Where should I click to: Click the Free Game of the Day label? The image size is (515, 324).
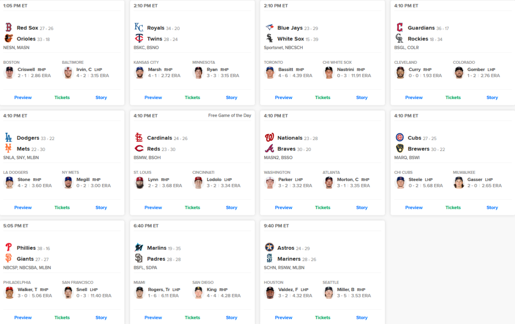tap(229, 116)
